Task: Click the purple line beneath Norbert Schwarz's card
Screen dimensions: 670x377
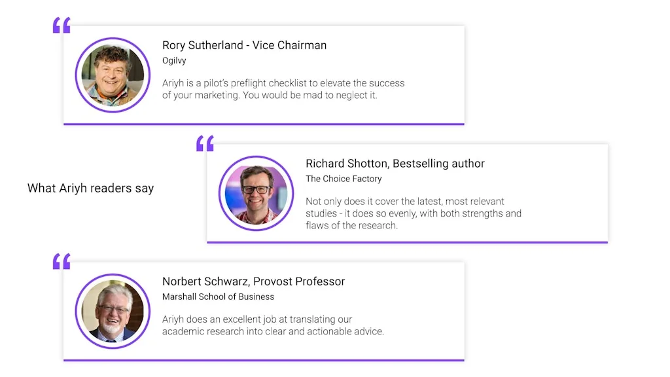Action: tap(264, 360)
